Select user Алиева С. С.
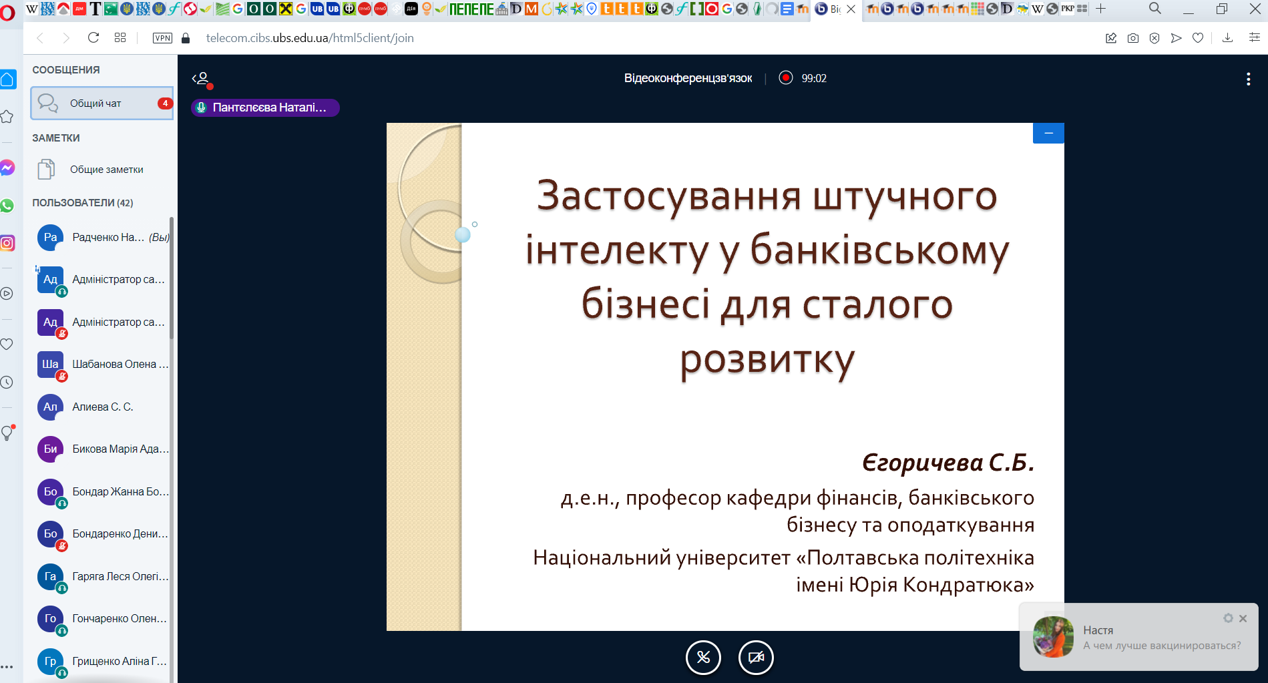This screenshot has width=1268, height=683. pyautogui.click(x=103, y=407)
